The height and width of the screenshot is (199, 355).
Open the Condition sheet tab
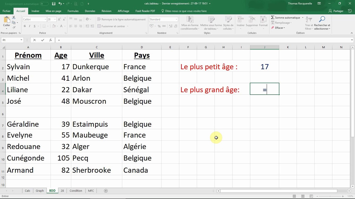(76, 191)
